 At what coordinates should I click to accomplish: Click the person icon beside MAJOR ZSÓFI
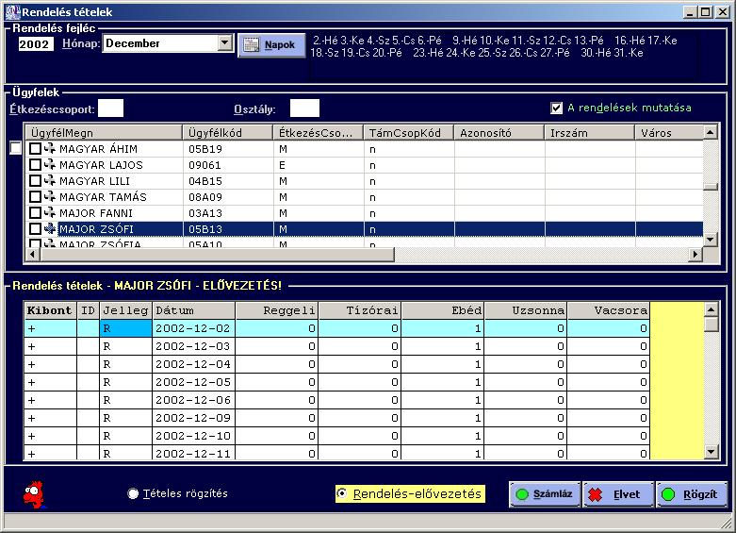(50, 229)
